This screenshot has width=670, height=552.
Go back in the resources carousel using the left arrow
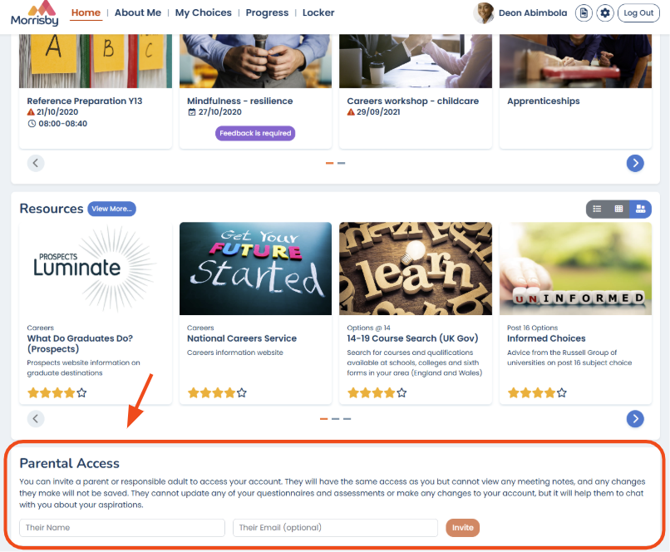(x=36, y=419)
